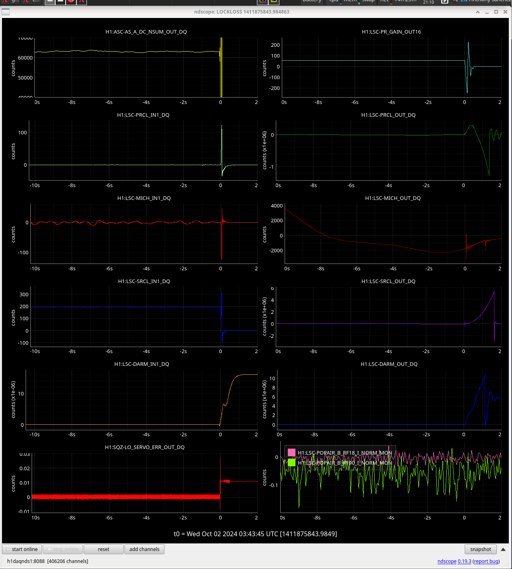Open the window menu icon in the title bar
Image resolution: width=512 pixels, height=569 pixels.
(x=6, y=12)
